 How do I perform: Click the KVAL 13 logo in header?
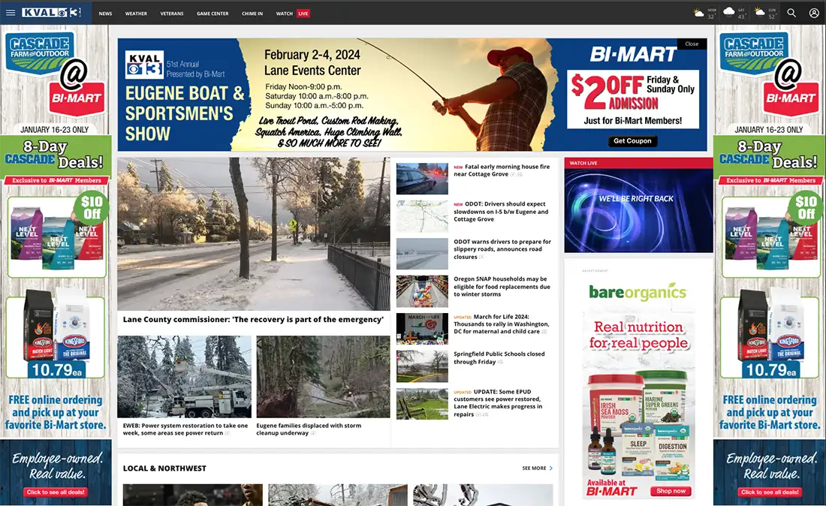tap(51, 13)
